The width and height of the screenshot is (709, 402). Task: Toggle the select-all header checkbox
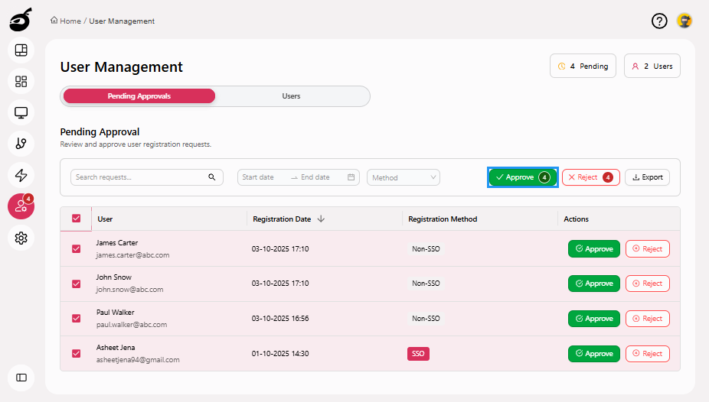tap(77, 219)
